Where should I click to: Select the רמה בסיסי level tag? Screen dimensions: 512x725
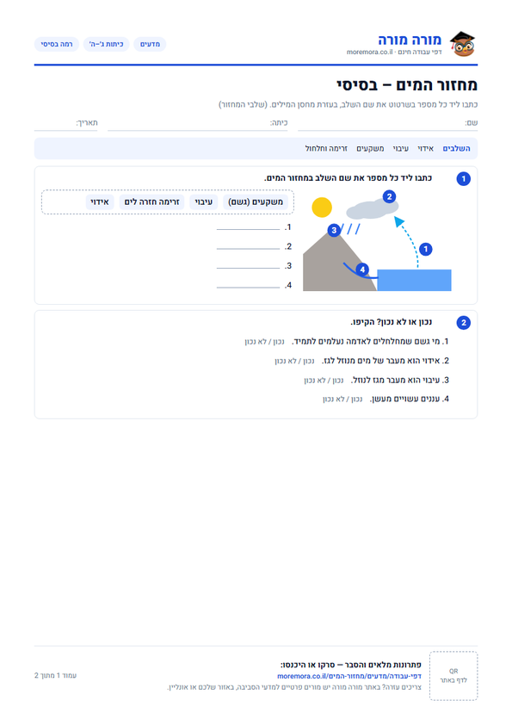(57, 44)
